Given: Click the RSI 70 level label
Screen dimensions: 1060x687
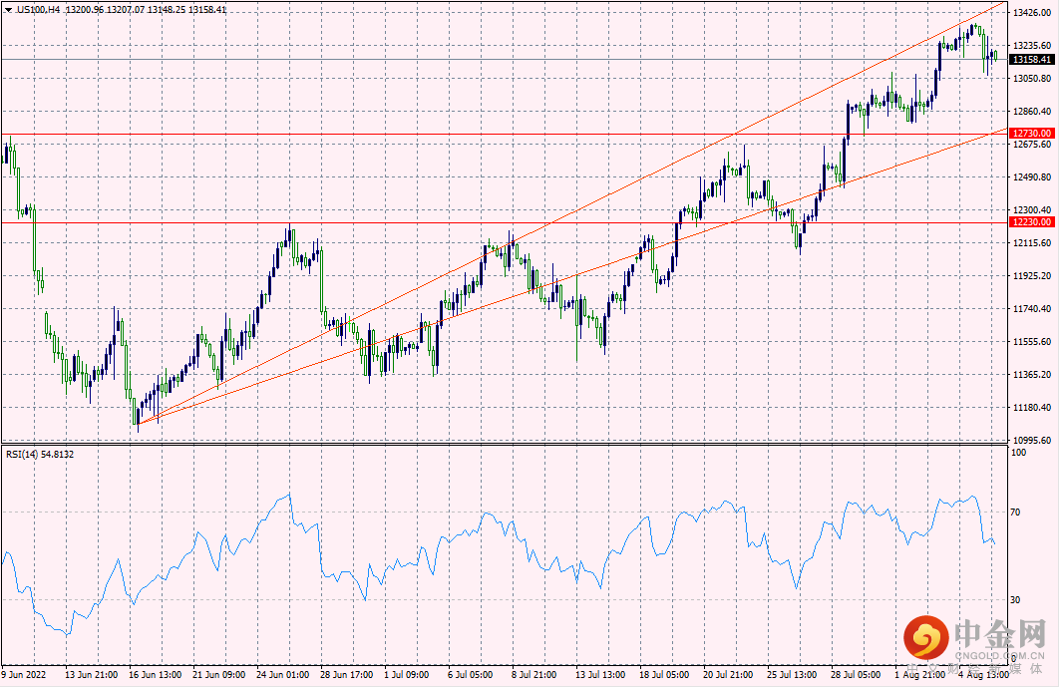Looking at the screenshot, I should (x=1016, y=513).
